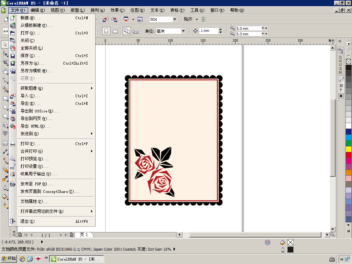Select the Fill bucket tool
This screenshot has width=352, height=264.
pyautogui.click(x=5, y=197)
